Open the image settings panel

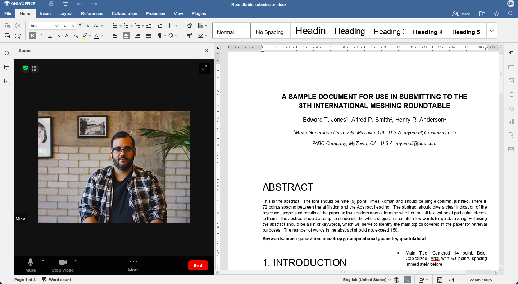[x=511, y=81]
